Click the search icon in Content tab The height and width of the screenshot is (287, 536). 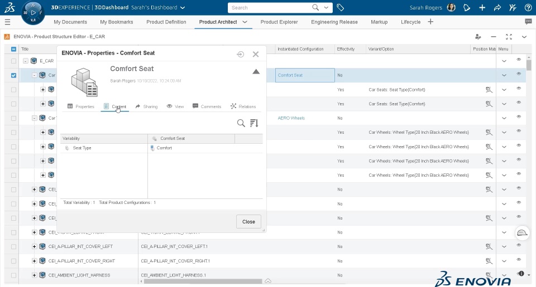pyautogui.click(x=241, y=123)
